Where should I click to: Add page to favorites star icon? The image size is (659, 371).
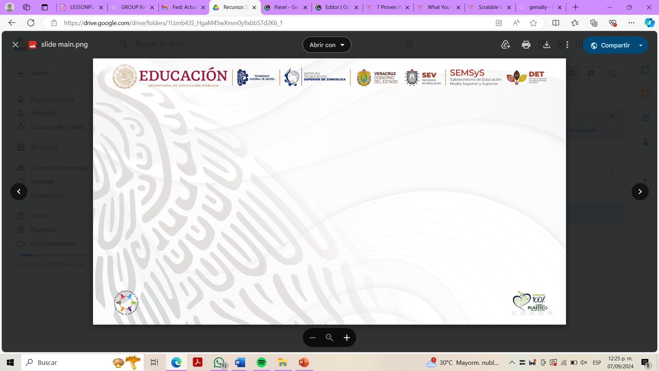tap(533, 23)
